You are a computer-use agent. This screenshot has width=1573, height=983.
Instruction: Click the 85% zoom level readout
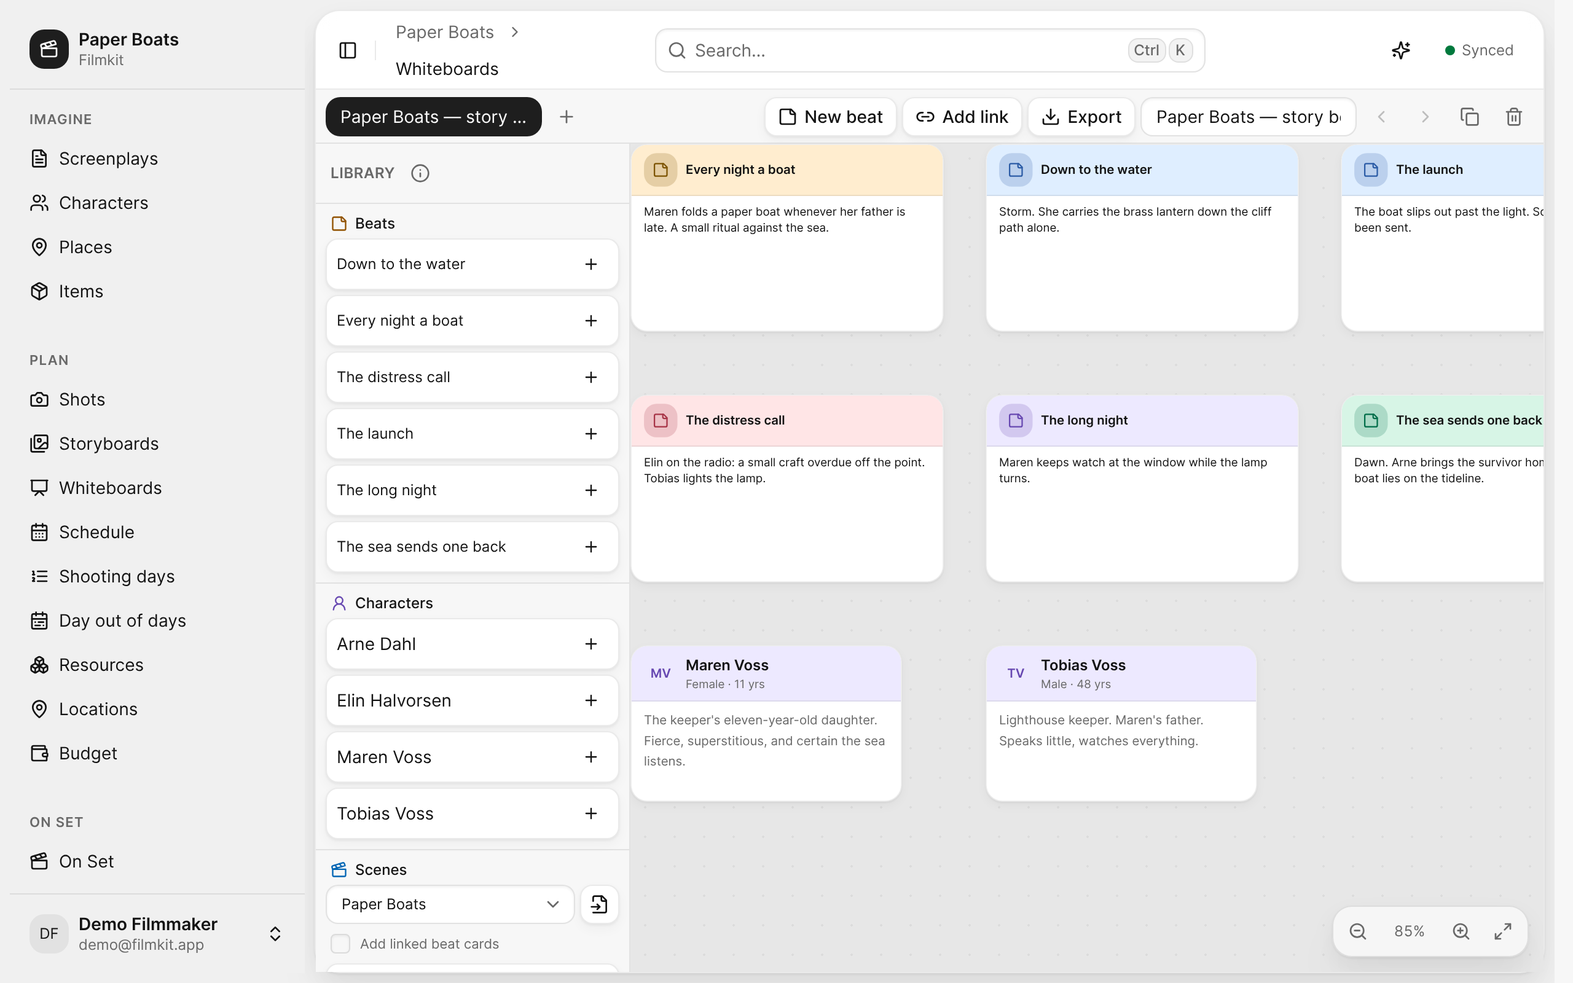(1408, 931)
